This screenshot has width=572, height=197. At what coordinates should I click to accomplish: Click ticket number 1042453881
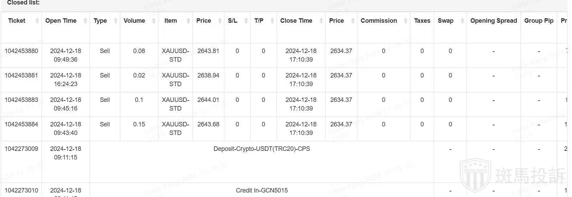[21, 75]
